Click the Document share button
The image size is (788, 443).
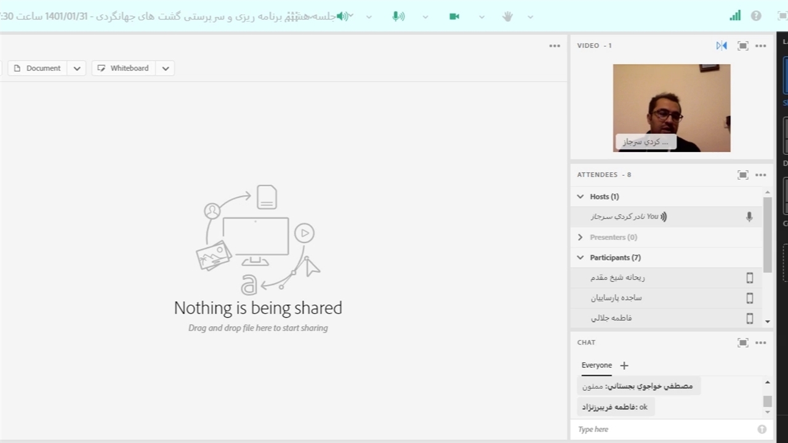(x=38, y=68)
